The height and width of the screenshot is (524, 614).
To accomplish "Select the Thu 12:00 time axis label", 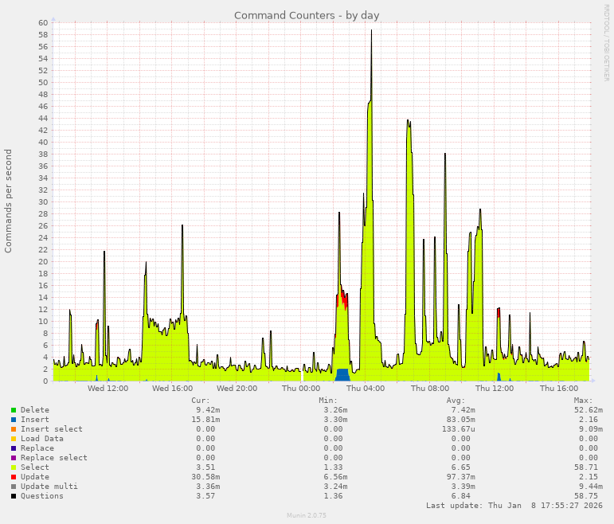I will pos(495,389).
